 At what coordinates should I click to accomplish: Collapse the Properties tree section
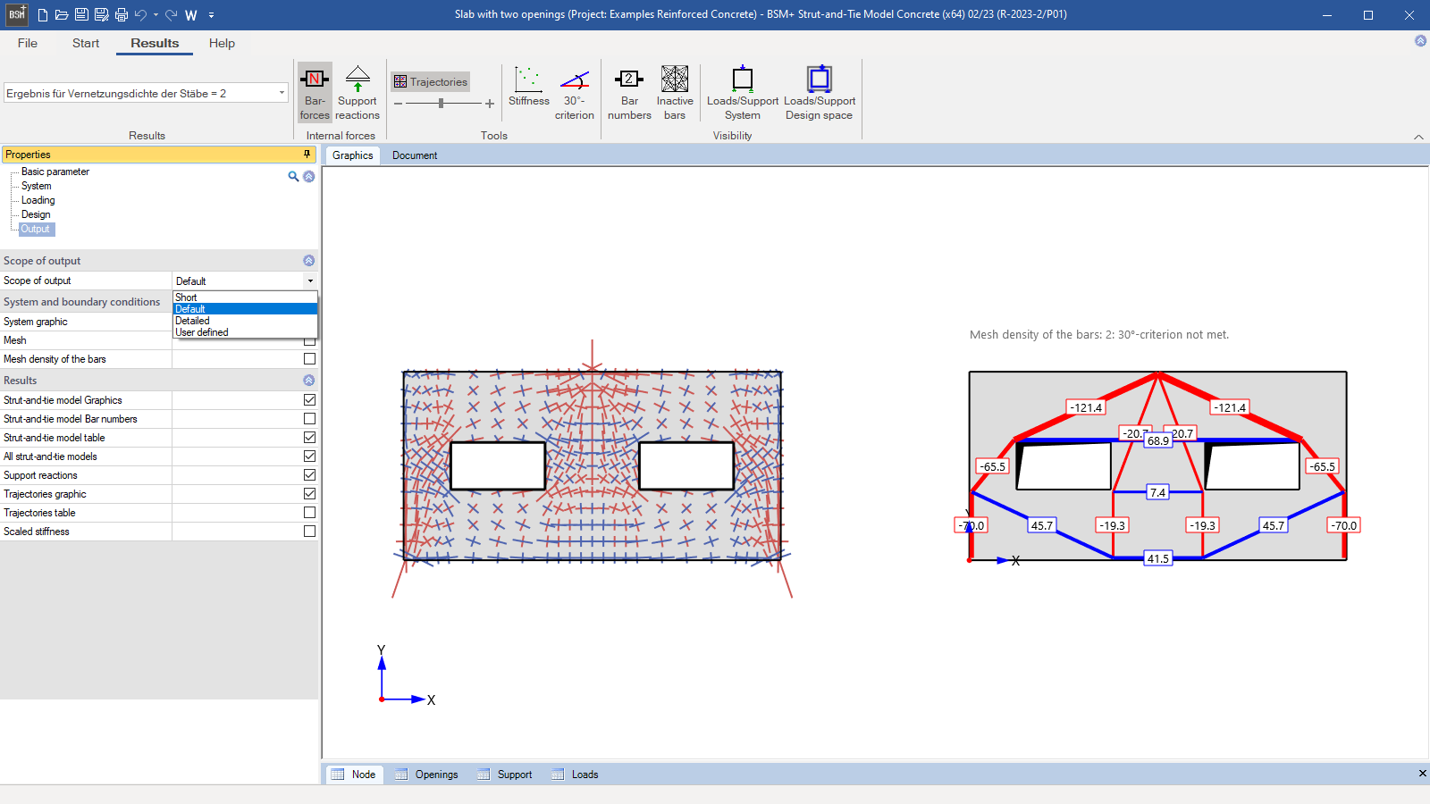(309, 177)
